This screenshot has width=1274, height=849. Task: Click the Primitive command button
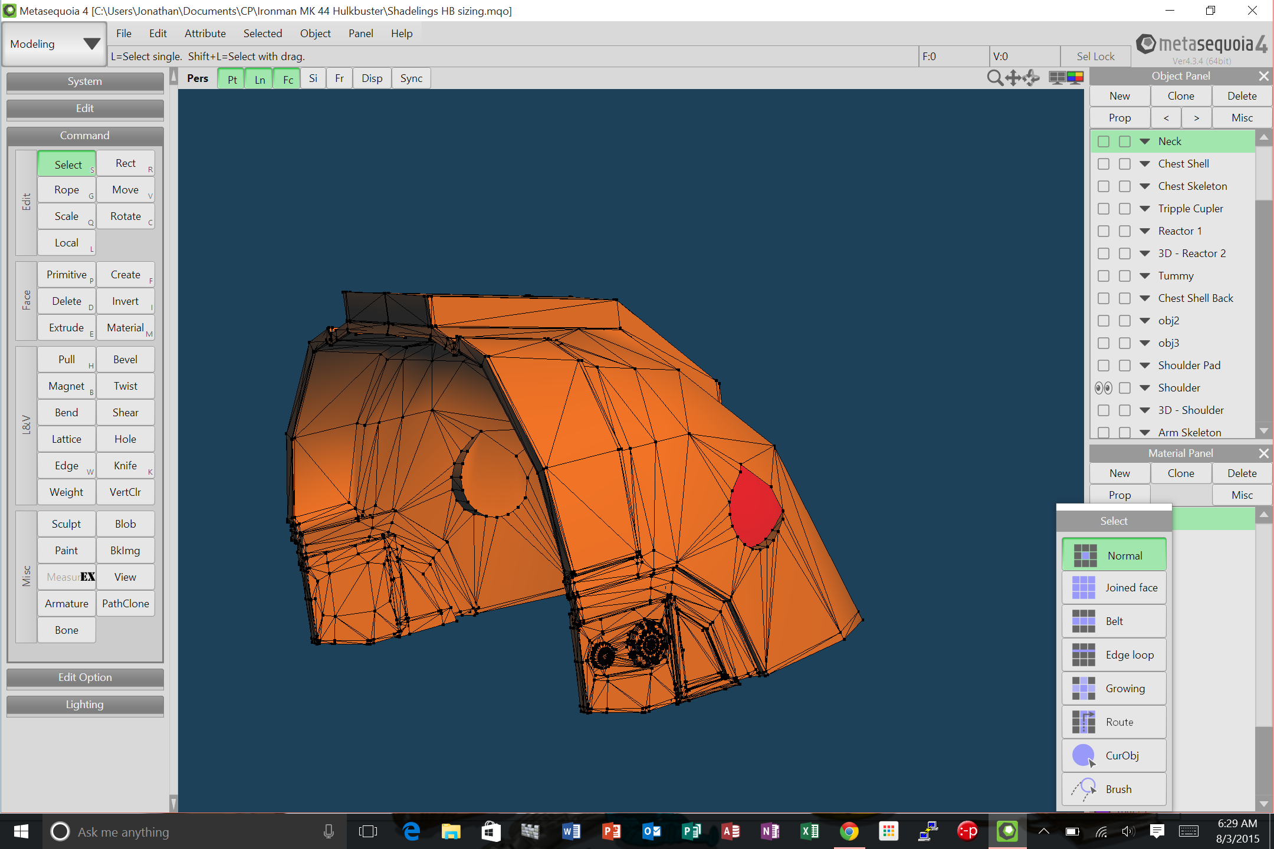[x=67, y=275]
